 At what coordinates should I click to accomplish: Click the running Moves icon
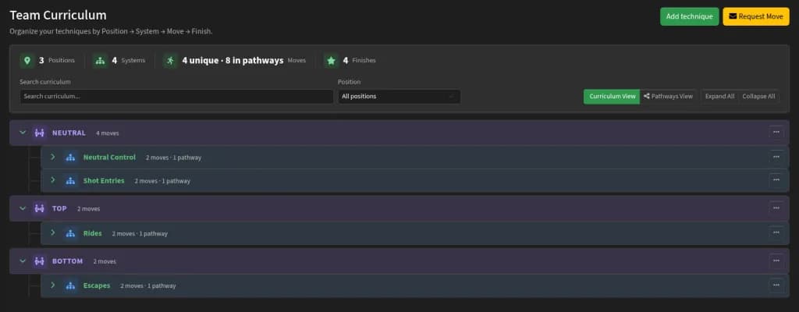click(x=170, y=61)
